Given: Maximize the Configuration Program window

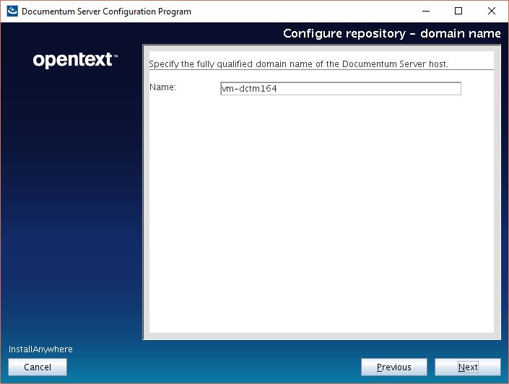Looking at the screenshot, I should [x=458, y=12].
